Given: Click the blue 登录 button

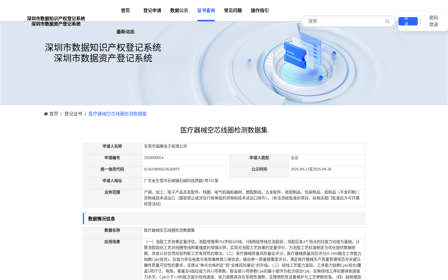Looking at the screenshot, I should point(408,21).
